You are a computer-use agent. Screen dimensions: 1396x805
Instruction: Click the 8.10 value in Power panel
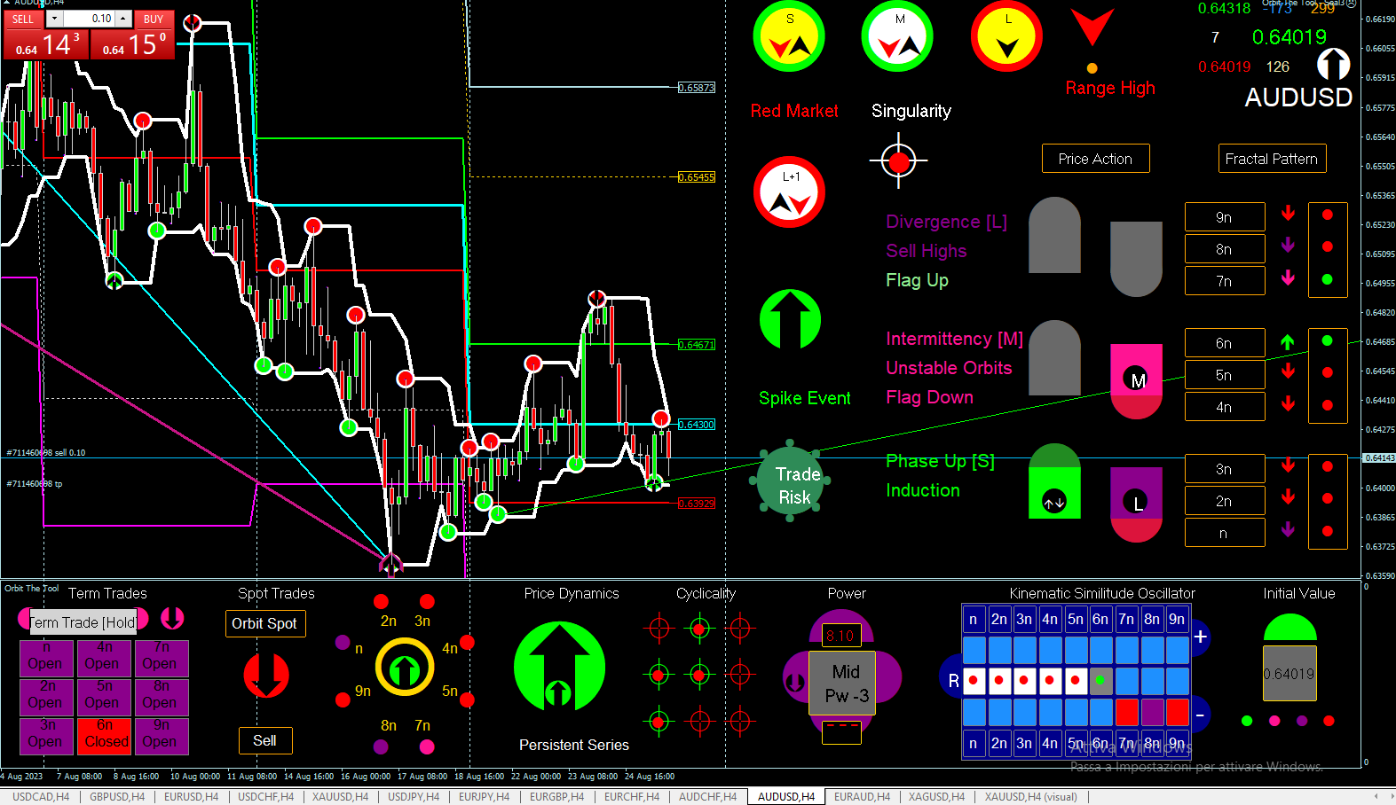(x=840, y=636)
